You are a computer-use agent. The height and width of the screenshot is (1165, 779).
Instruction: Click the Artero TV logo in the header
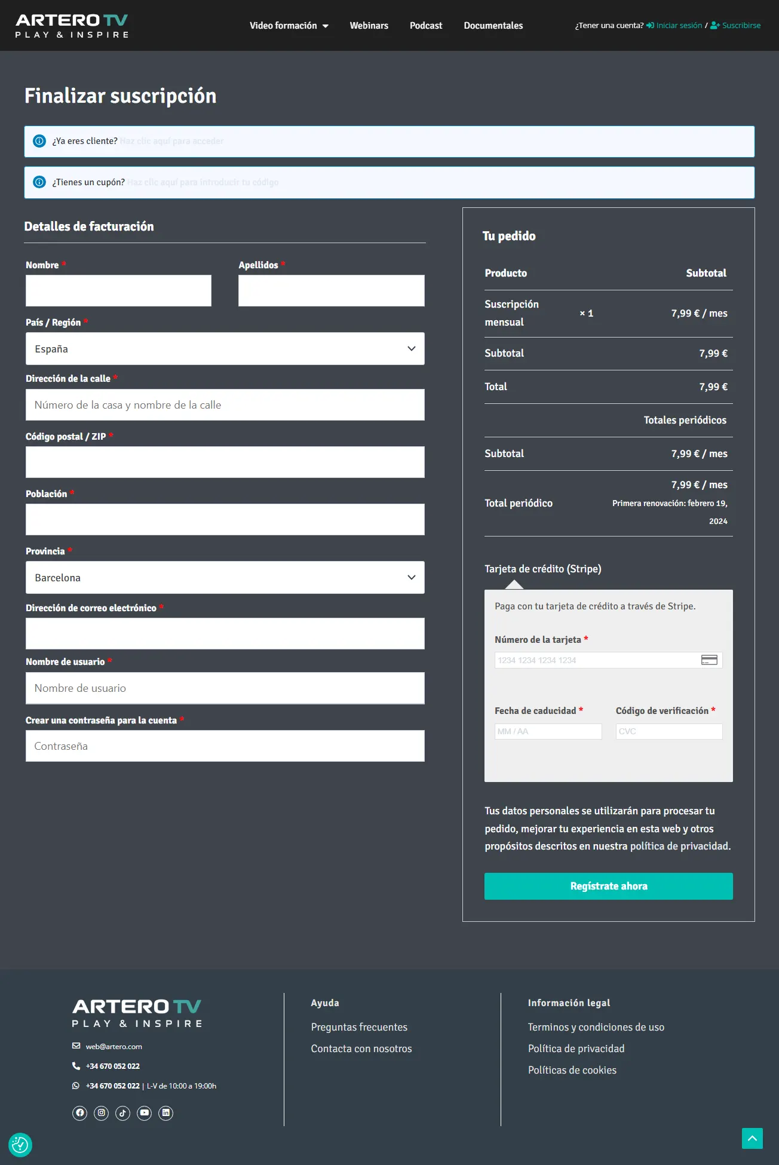(x=72, y=26)
